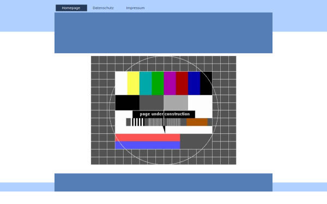Click the magenta color bar

(x=170, y=83)
